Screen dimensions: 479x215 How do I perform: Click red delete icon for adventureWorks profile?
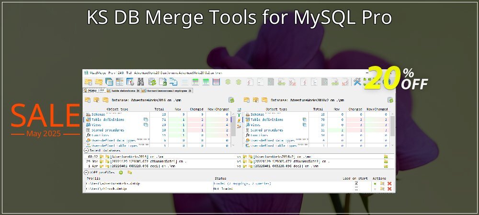(389, 183)
